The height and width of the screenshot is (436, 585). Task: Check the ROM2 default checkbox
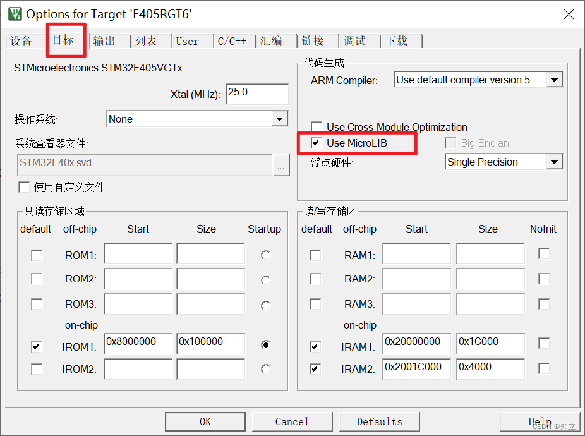[37, 279]
